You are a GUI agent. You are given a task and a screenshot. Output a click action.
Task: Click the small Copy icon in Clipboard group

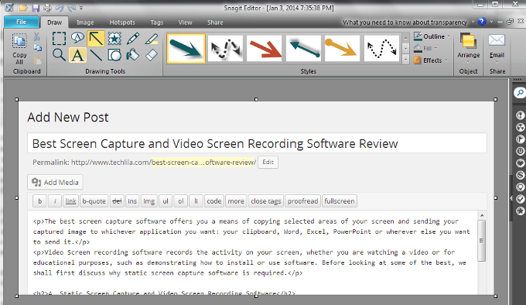[x=38, y=48]
